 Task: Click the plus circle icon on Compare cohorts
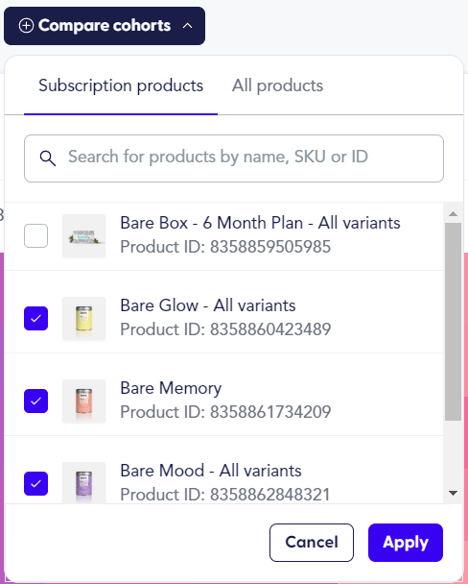(x=26, y=26)
